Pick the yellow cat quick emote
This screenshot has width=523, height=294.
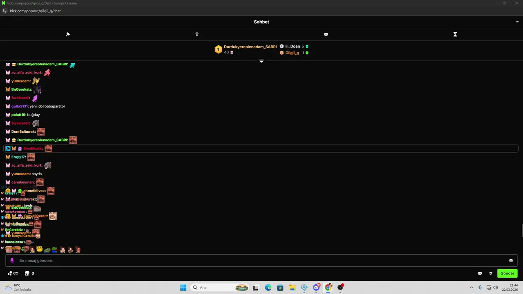[40, 249]
